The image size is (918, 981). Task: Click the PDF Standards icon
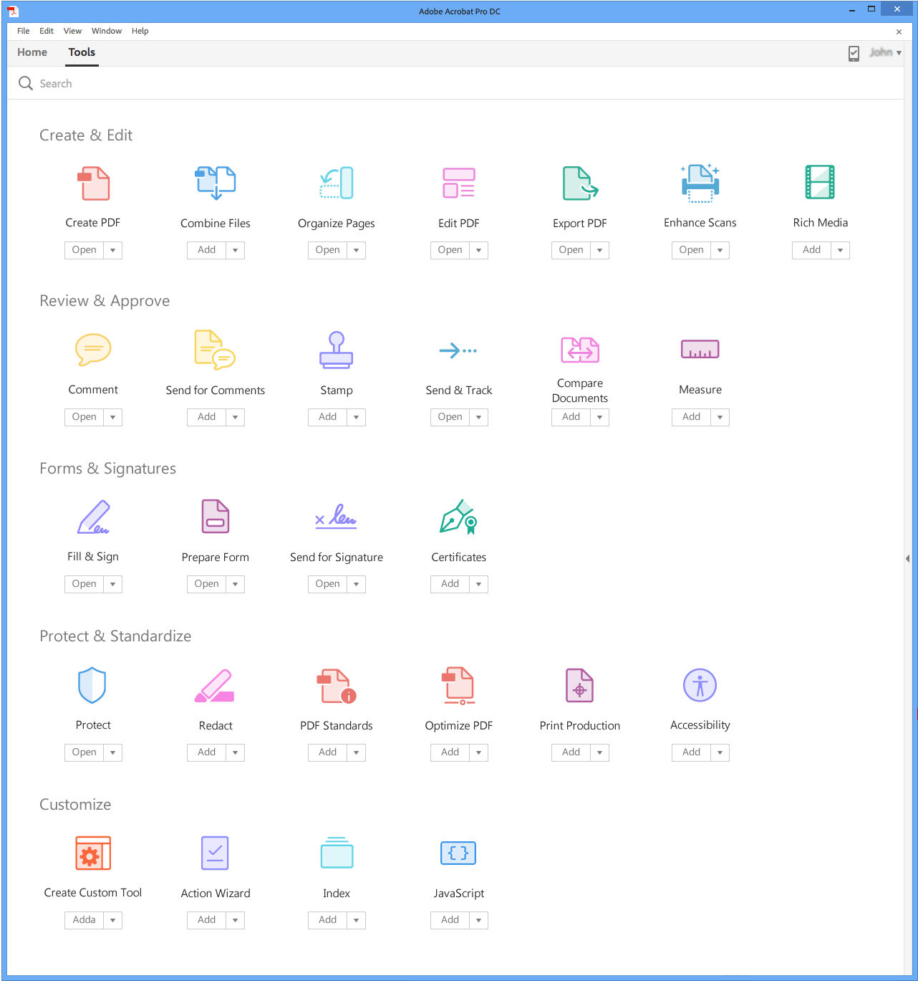337,686
